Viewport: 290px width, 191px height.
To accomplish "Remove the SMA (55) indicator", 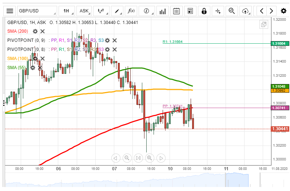I will coord(40,68).
